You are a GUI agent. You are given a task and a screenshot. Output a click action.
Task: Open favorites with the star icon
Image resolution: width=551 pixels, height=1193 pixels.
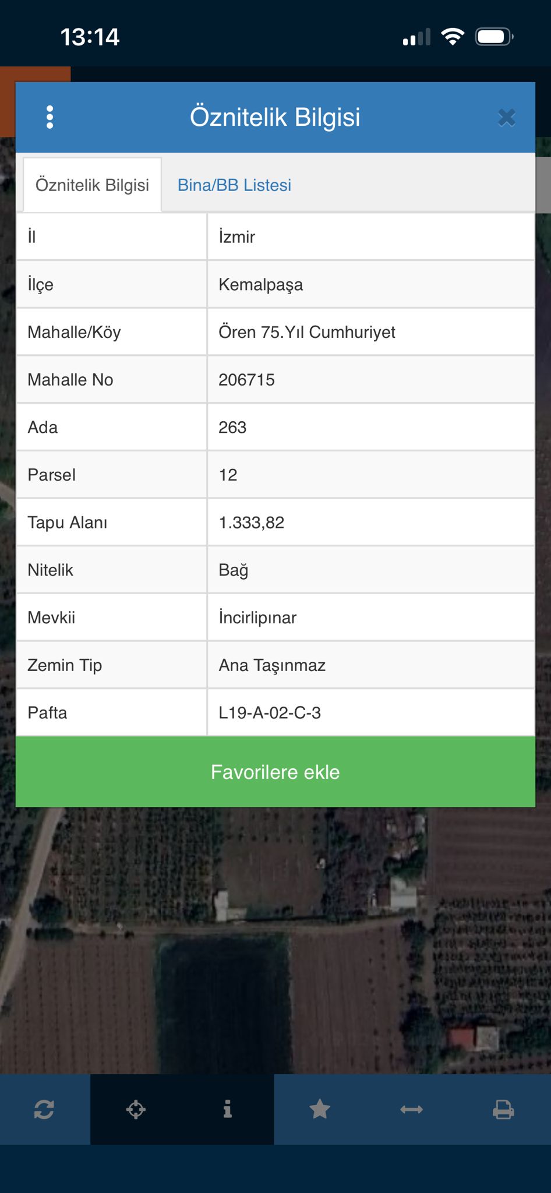pos(320,1110)
